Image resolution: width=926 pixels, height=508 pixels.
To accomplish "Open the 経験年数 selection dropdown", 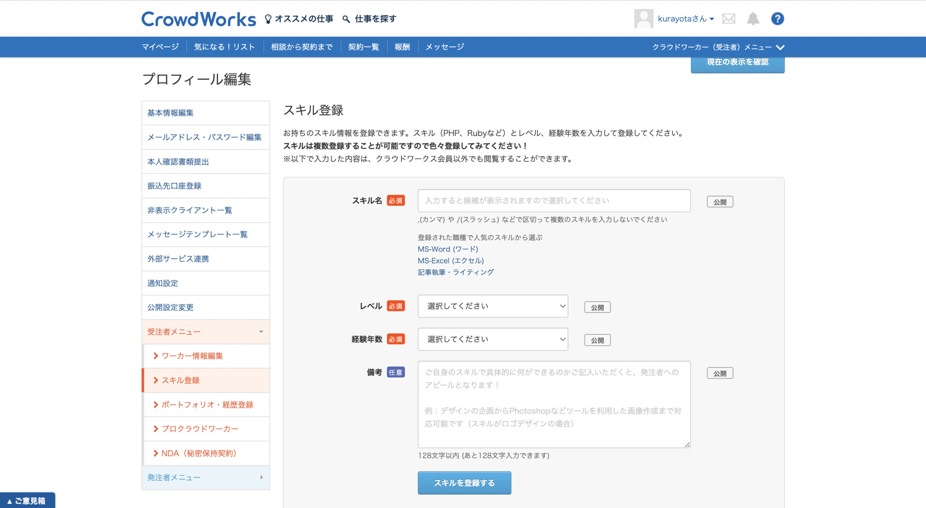I will [x=493, y=339].
